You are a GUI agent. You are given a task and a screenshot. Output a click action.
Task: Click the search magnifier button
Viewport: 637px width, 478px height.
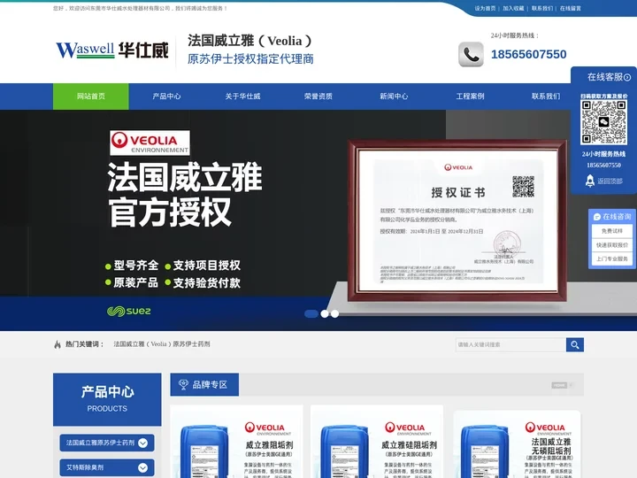pyautogui.click(x=575, y=344)
